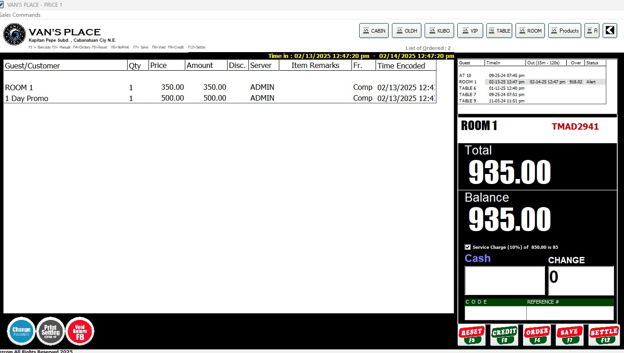Click the Change Password round icon
Image resolution: width=624 pixels, height=353 pixels.
(21, 331)
